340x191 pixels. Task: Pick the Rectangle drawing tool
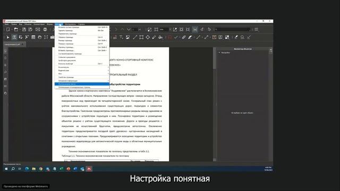(x=141, y=37)
